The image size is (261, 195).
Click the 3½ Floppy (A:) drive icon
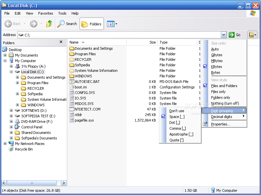coord(17,66)
